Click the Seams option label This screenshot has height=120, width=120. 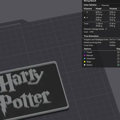(89, 65)
